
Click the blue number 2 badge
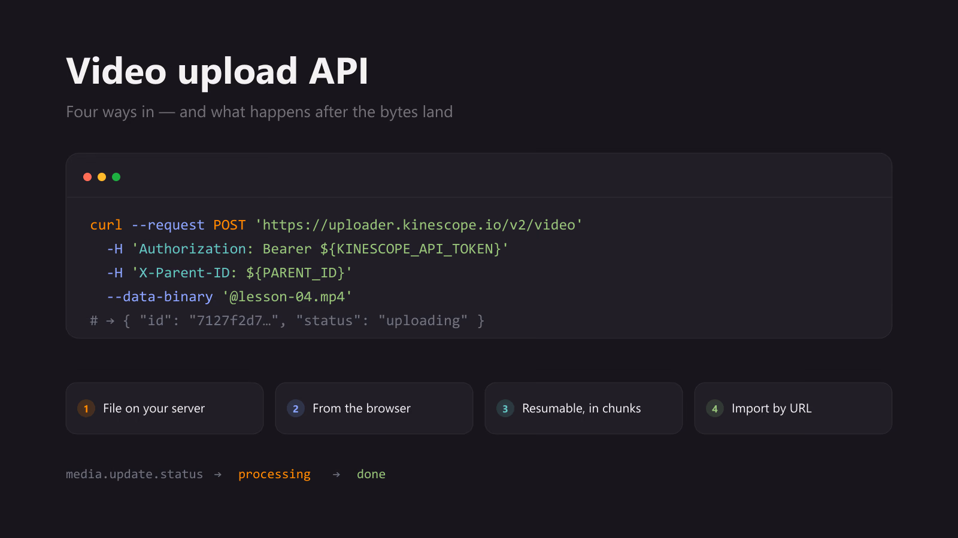[296, 408]
